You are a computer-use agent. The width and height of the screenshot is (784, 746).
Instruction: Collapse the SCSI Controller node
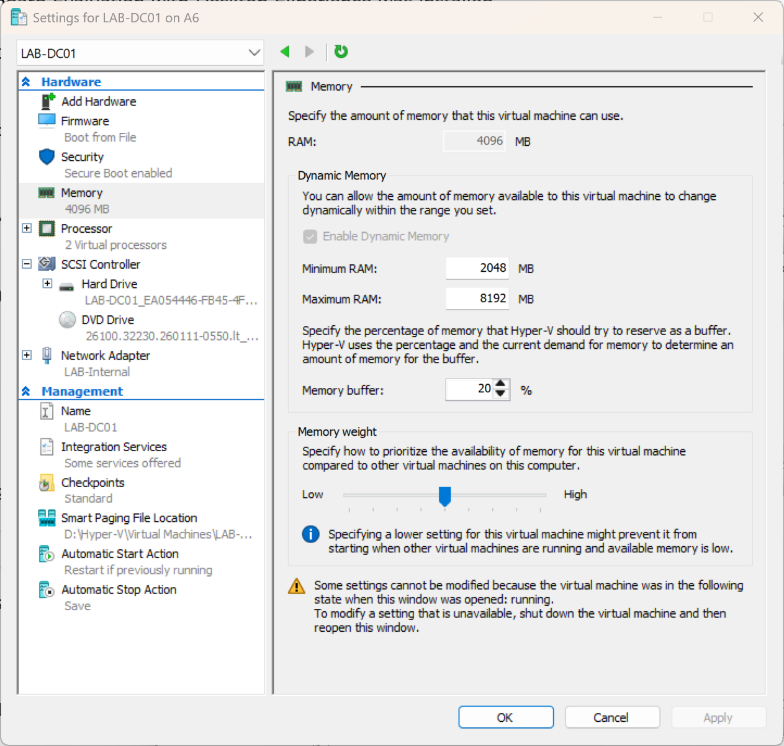pos(27,264)
